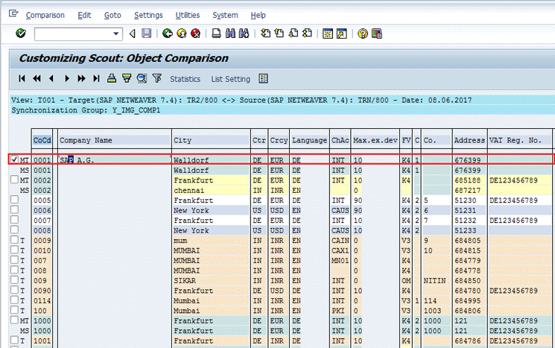The image size is (555, 348).
Task: Open the Comparison menu
Action: click(x=45, y=15)
